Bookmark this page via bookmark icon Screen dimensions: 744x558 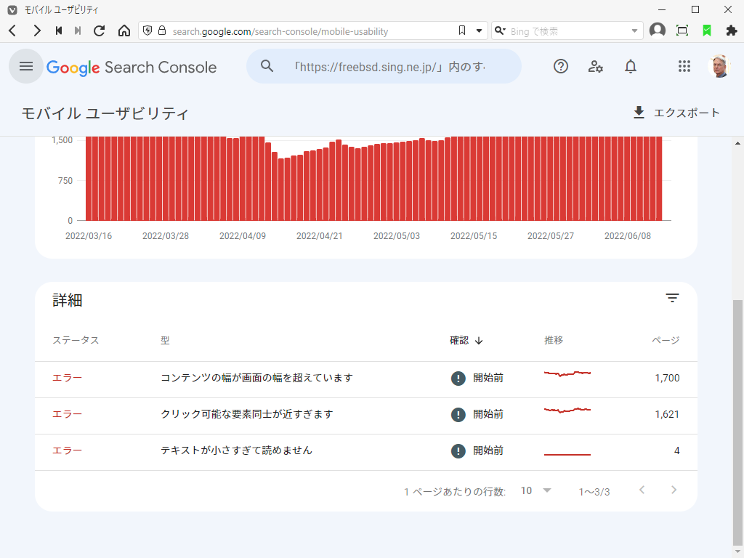[x=461, y=31]
